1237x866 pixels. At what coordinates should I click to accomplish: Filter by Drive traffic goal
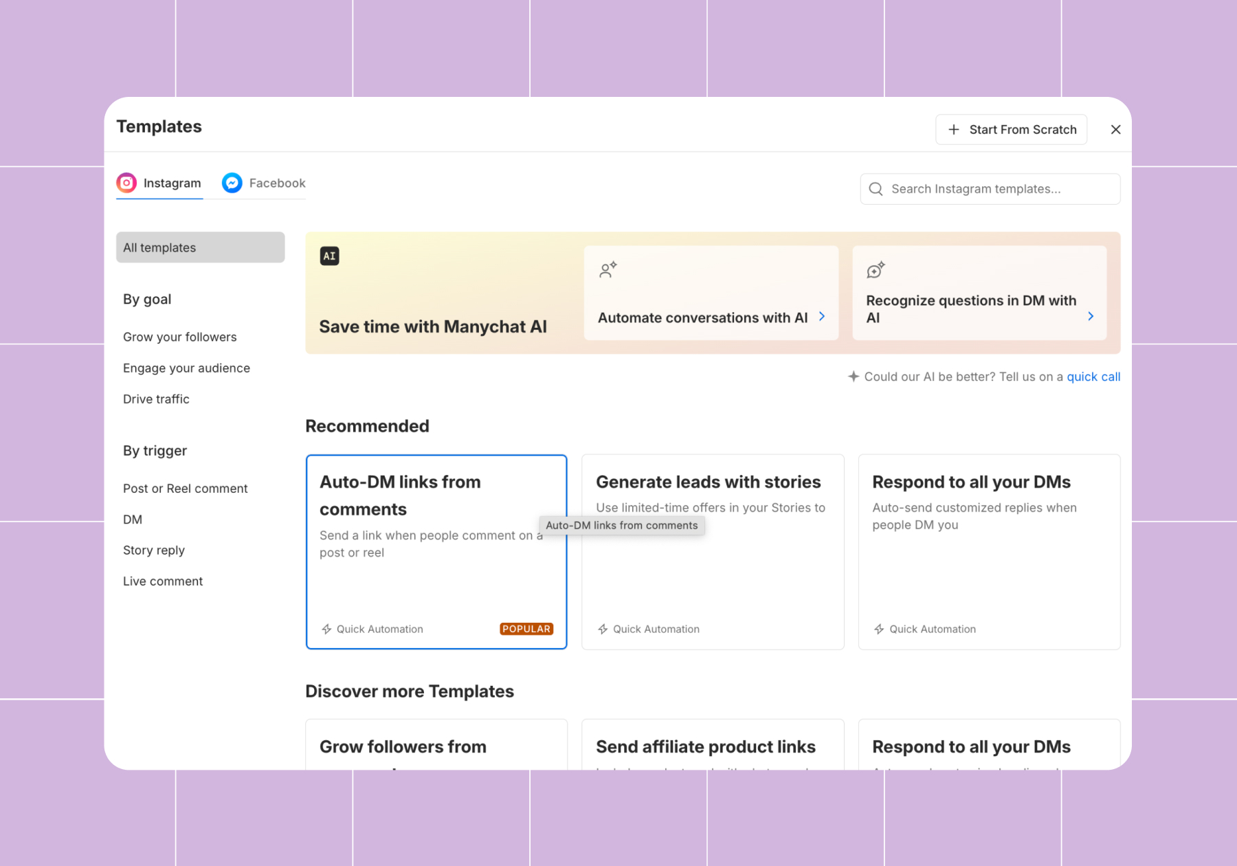click(156, 399)
